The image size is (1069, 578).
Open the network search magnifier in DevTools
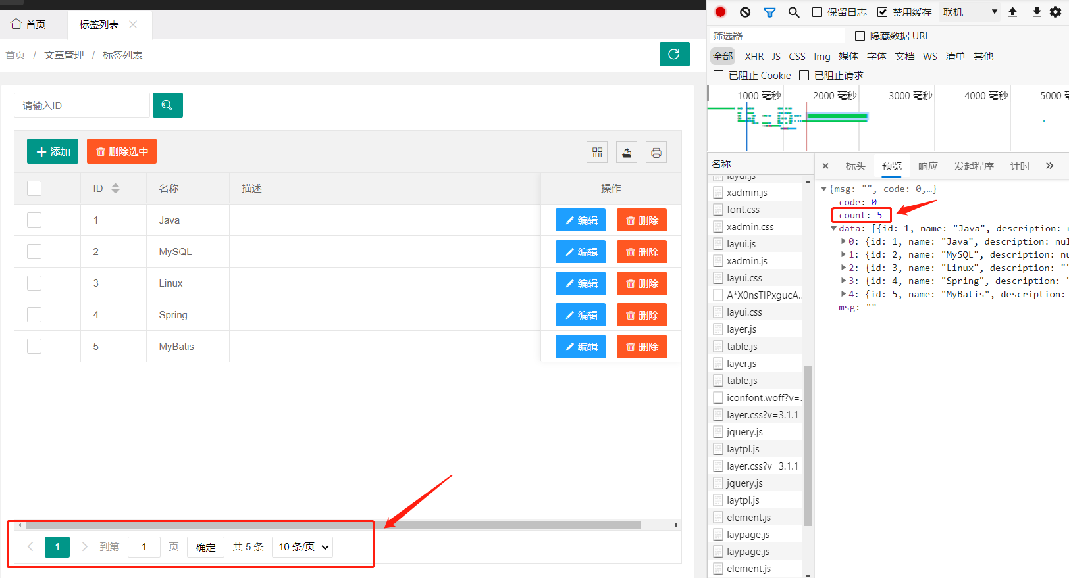[x=794, y=12]
